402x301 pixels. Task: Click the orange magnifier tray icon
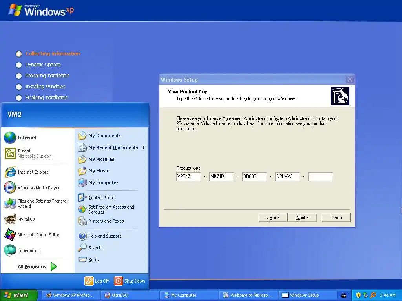373,295
